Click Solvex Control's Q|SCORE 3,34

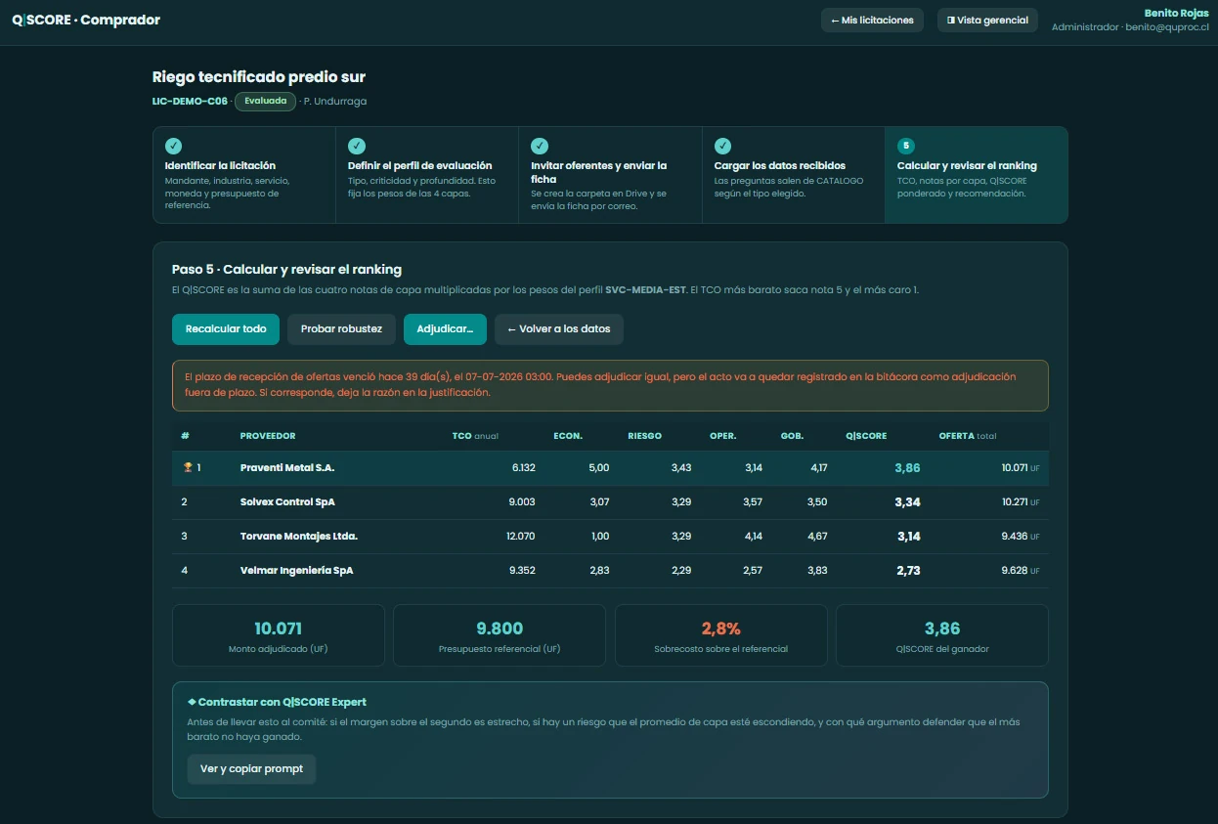[907, 502]
